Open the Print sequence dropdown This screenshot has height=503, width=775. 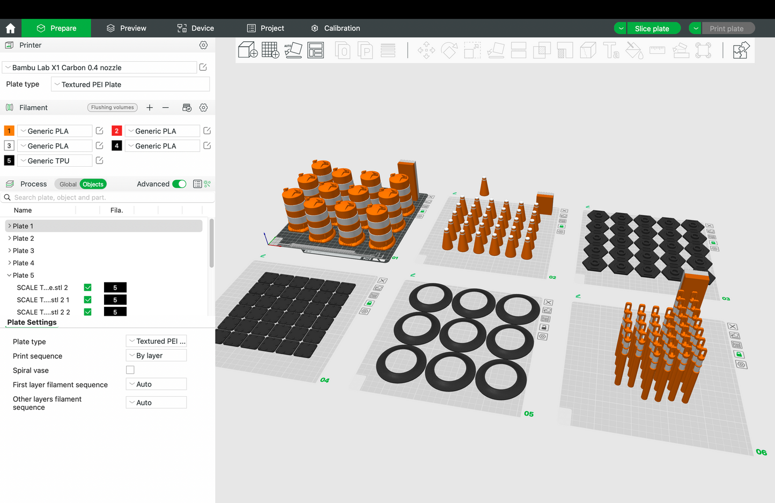[156, 356]
